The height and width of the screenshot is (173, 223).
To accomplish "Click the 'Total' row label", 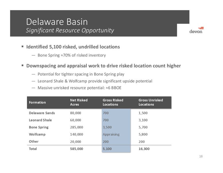I will coord(33,149).
